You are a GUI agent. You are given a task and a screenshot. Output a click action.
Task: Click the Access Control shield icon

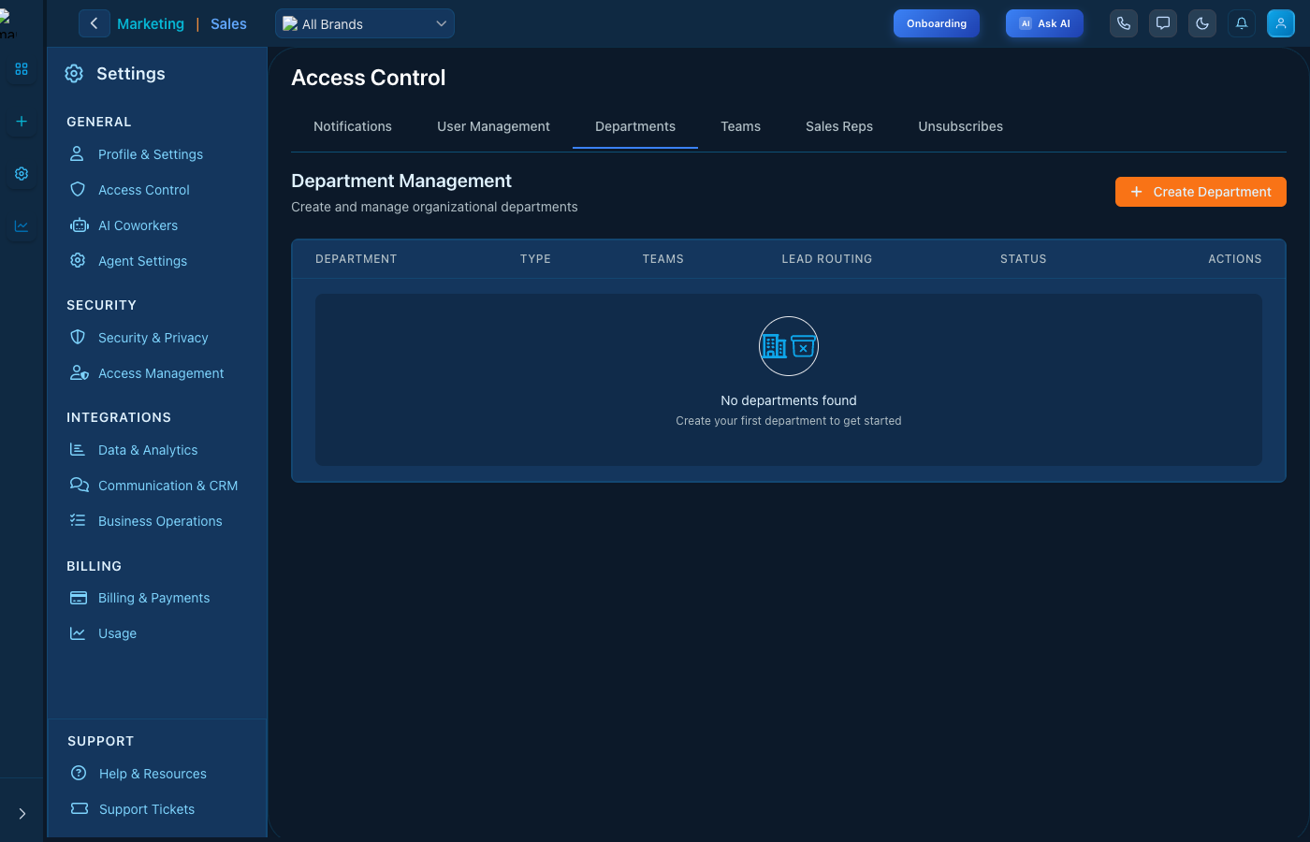pos(78,189)
